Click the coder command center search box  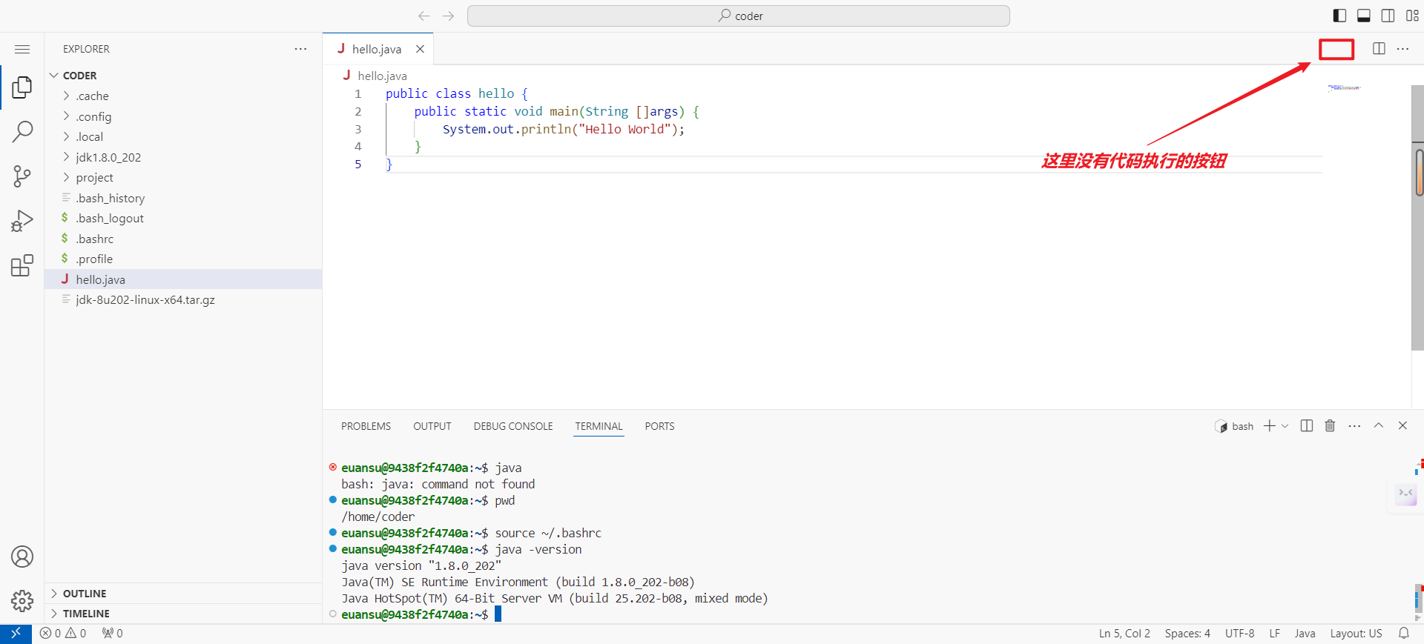pyautogui.click(x=739, y=16)
